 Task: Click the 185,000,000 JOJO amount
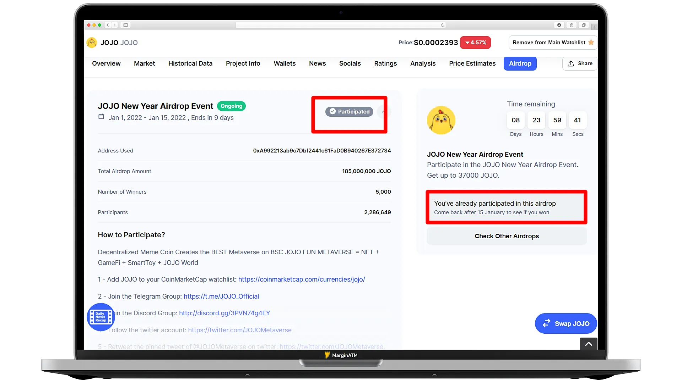click(x=366, y=171)
